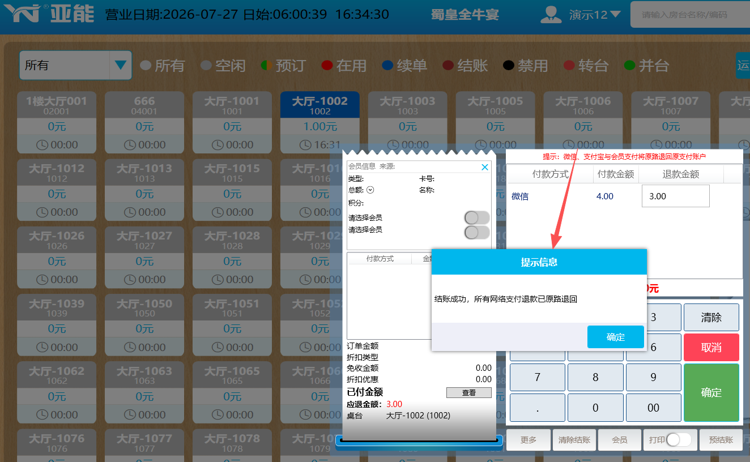Click the 亚能 logo in the header
750x462 pixels.
[x=48, y=14]
